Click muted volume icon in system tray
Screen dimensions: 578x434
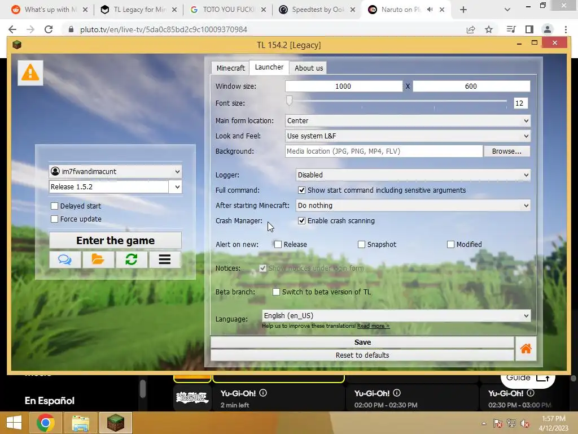pyautogui.click(x=525, y=423)
